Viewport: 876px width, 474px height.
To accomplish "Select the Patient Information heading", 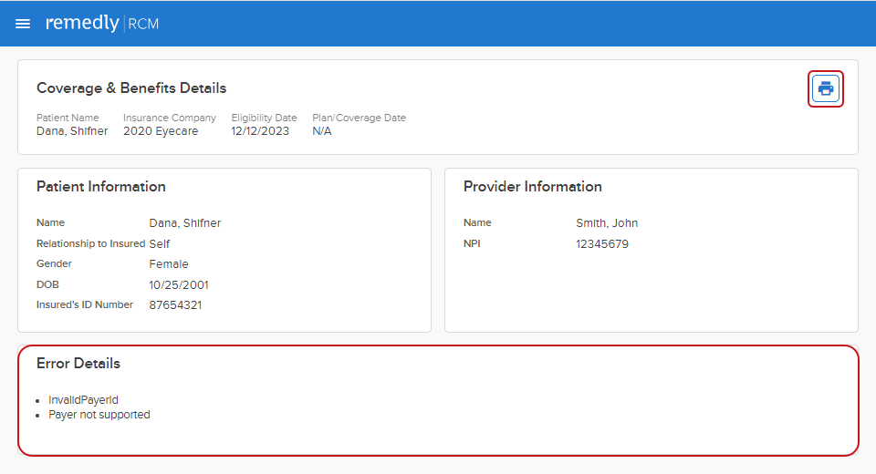I will pyautogui.click(x=101, y=186).
